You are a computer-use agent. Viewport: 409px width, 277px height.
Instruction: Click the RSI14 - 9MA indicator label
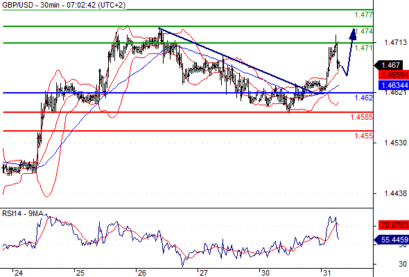[x=22, y=214]
